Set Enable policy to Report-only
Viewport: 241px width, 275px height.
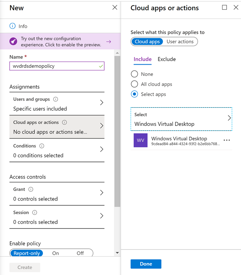(27, 253)
